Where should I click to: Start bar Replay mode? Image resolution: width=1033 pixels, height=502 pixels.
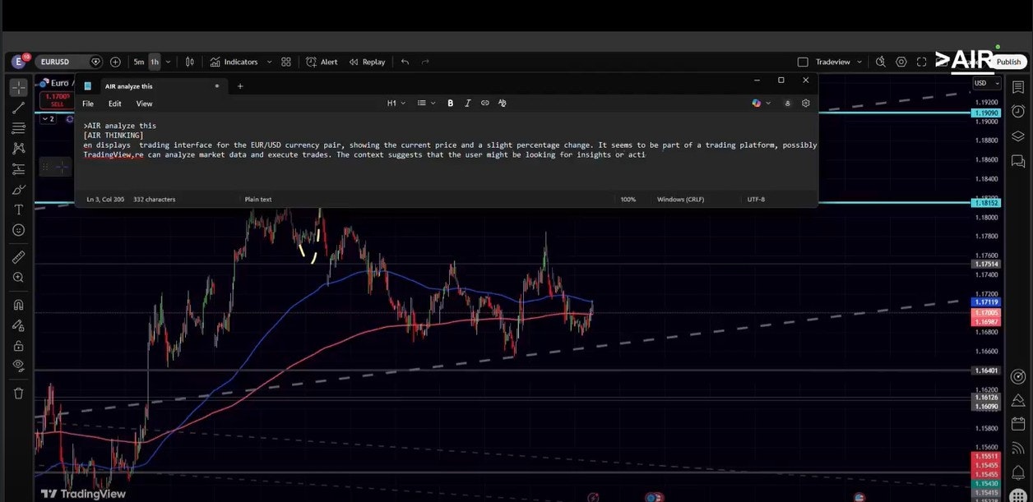(x=367, y=62)
